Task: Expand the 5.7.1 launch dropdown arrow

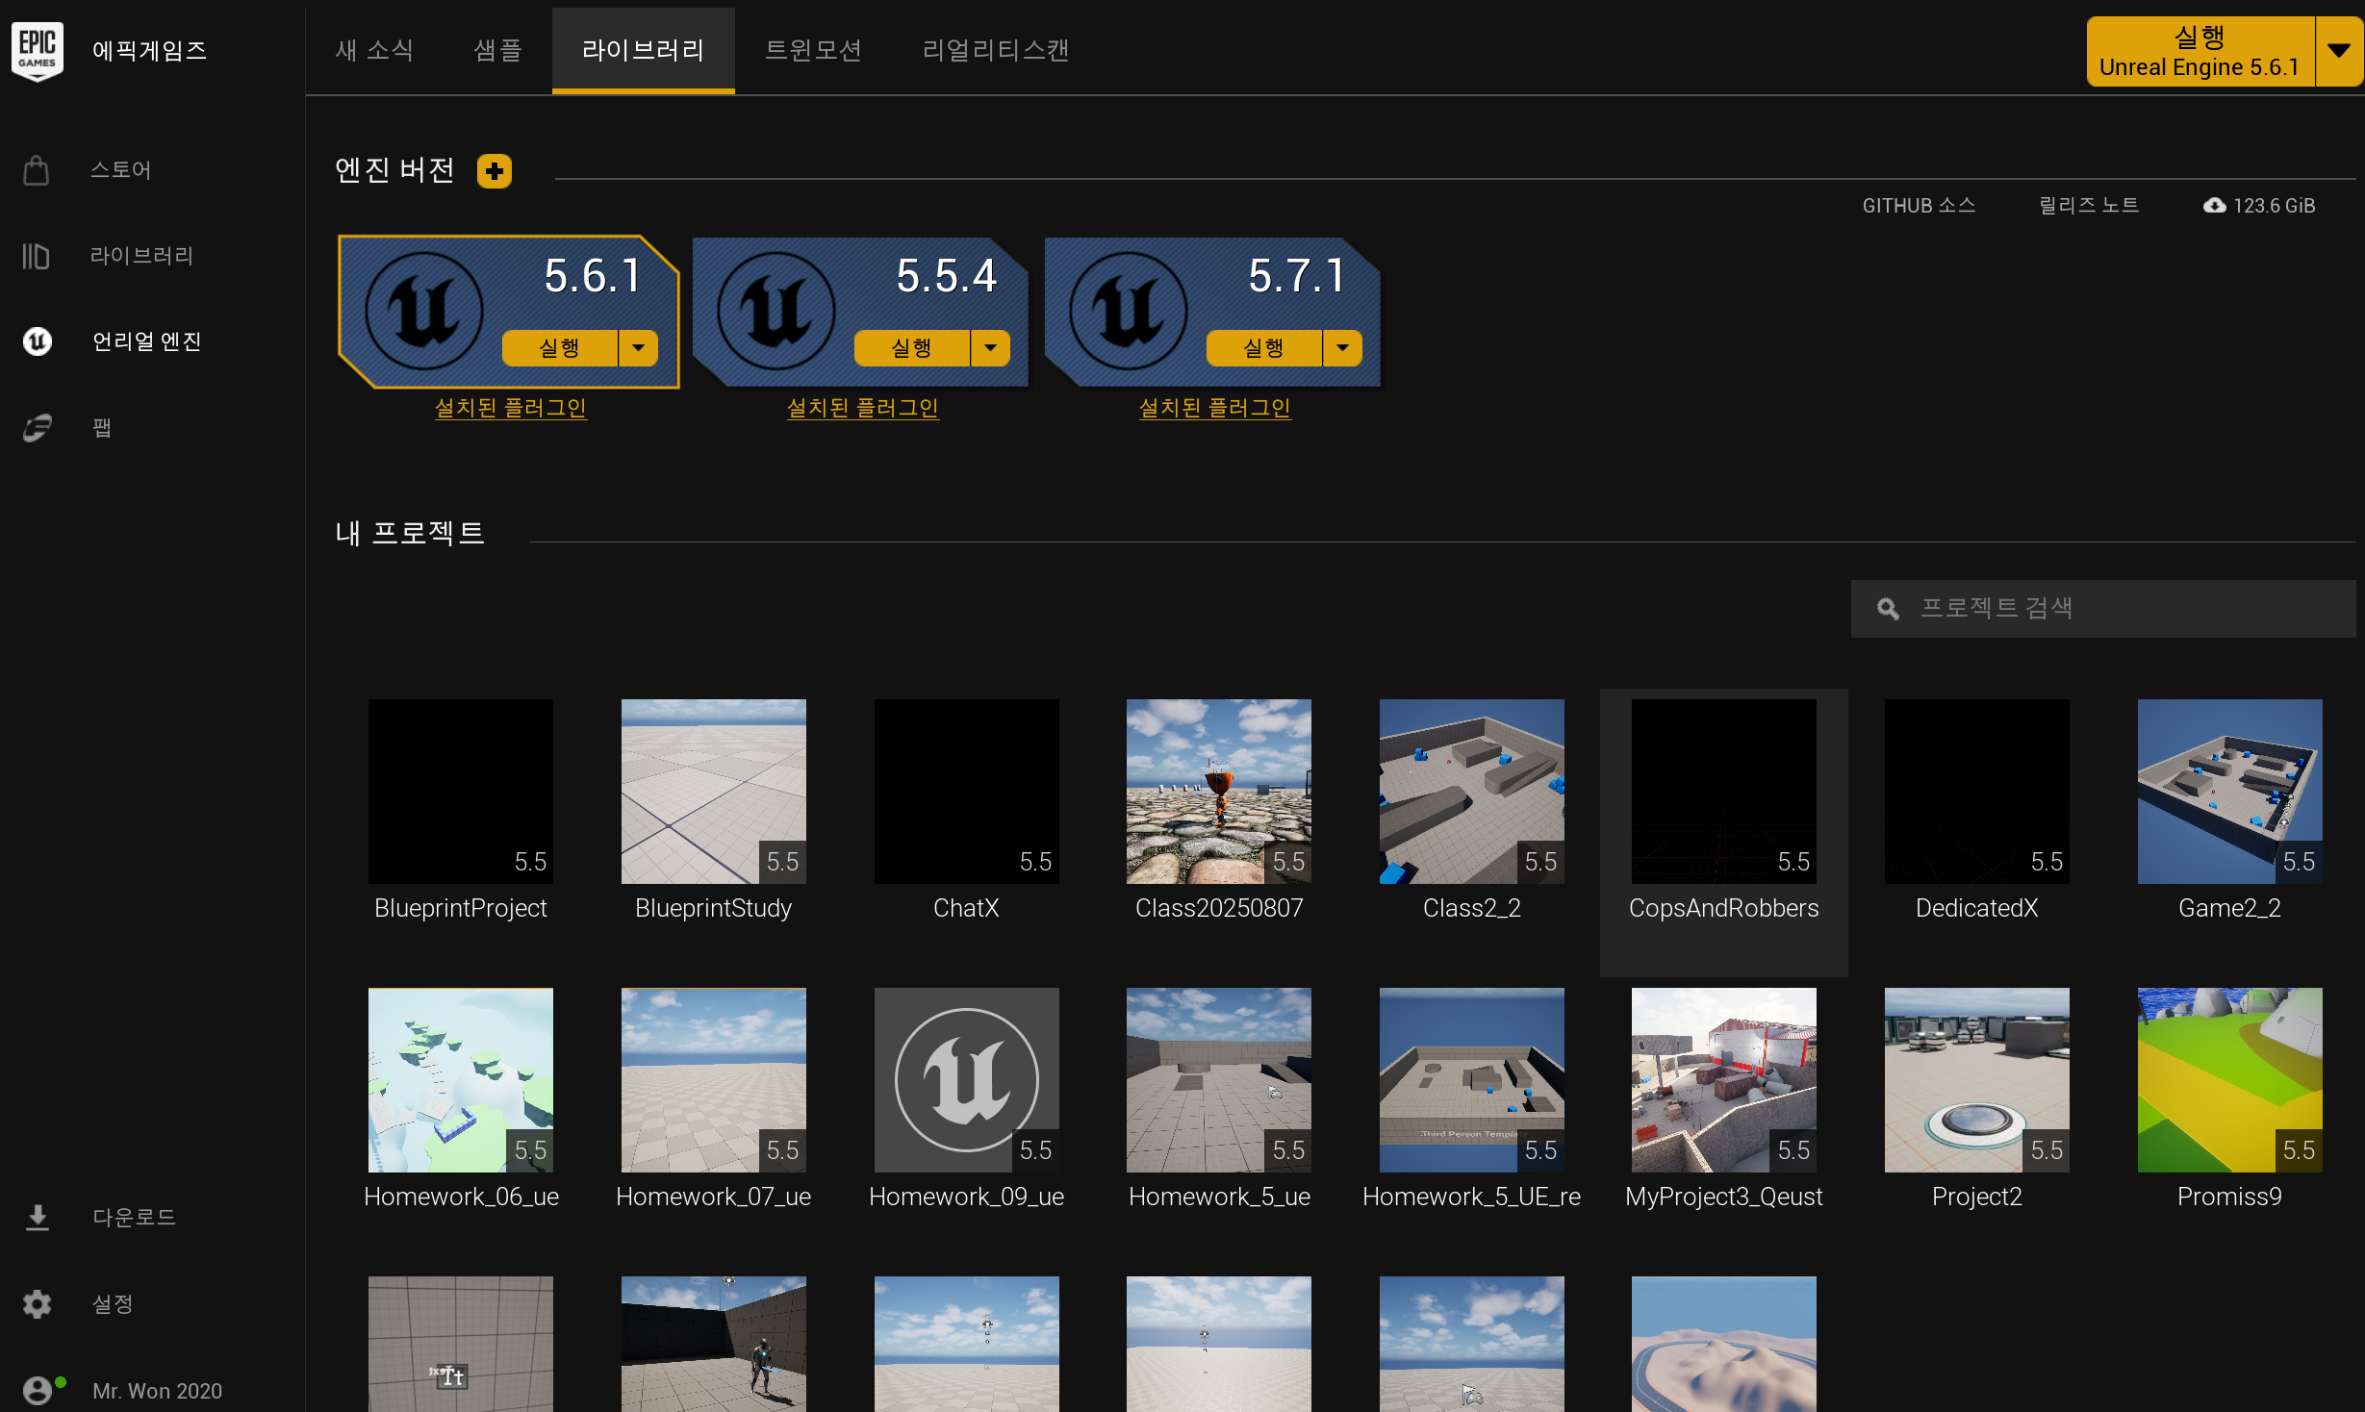Action: 1342,348
